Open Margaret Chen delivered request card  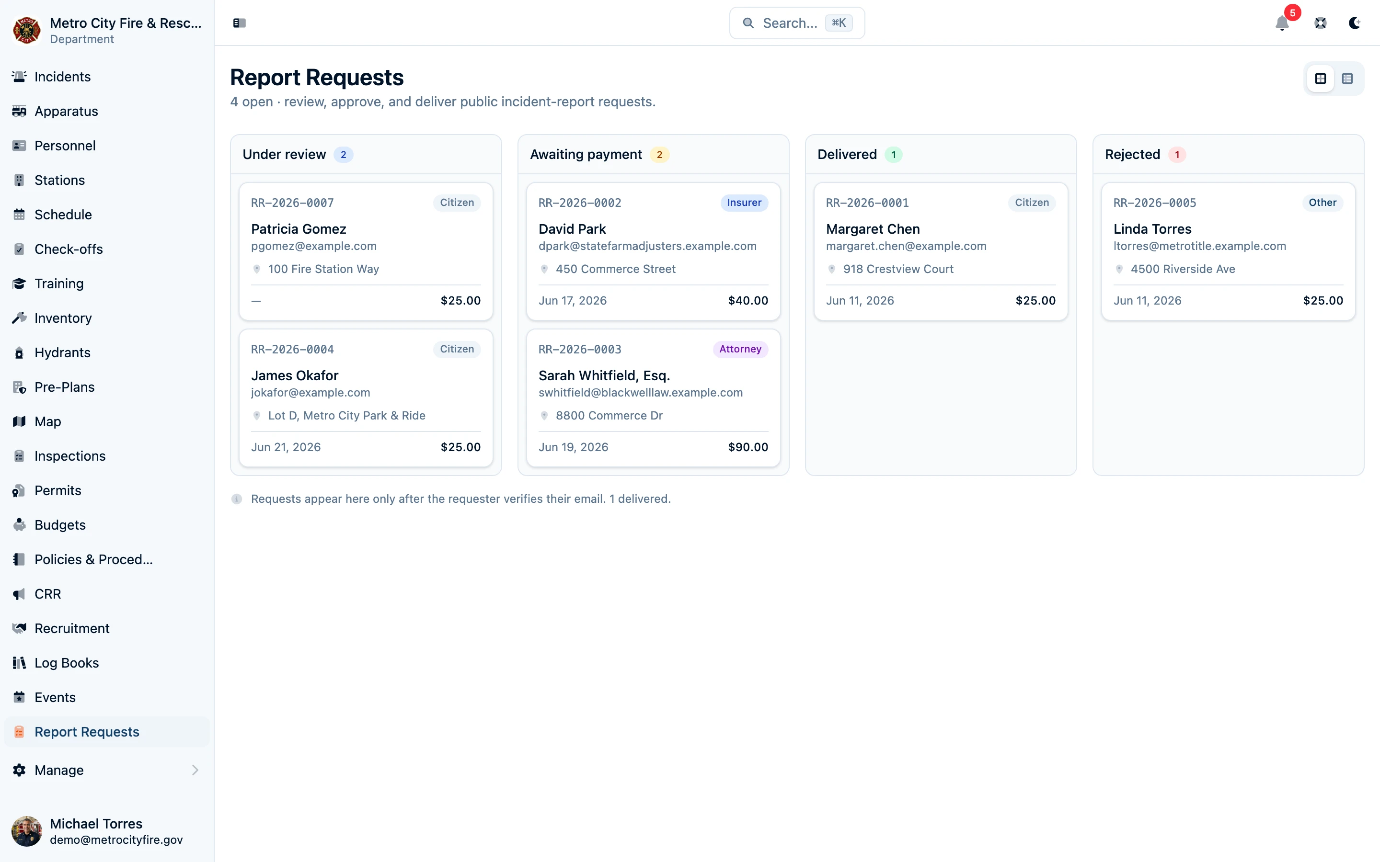coord(941,251)
